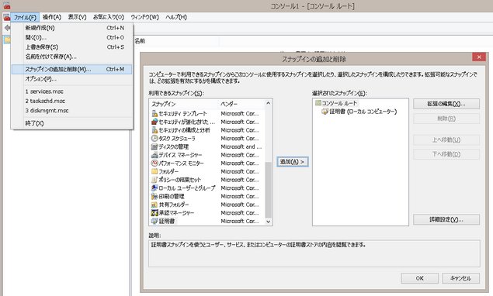
Task: Click the 証明書 (ローカル コンピューター) certificate icon
Action: 325,112
